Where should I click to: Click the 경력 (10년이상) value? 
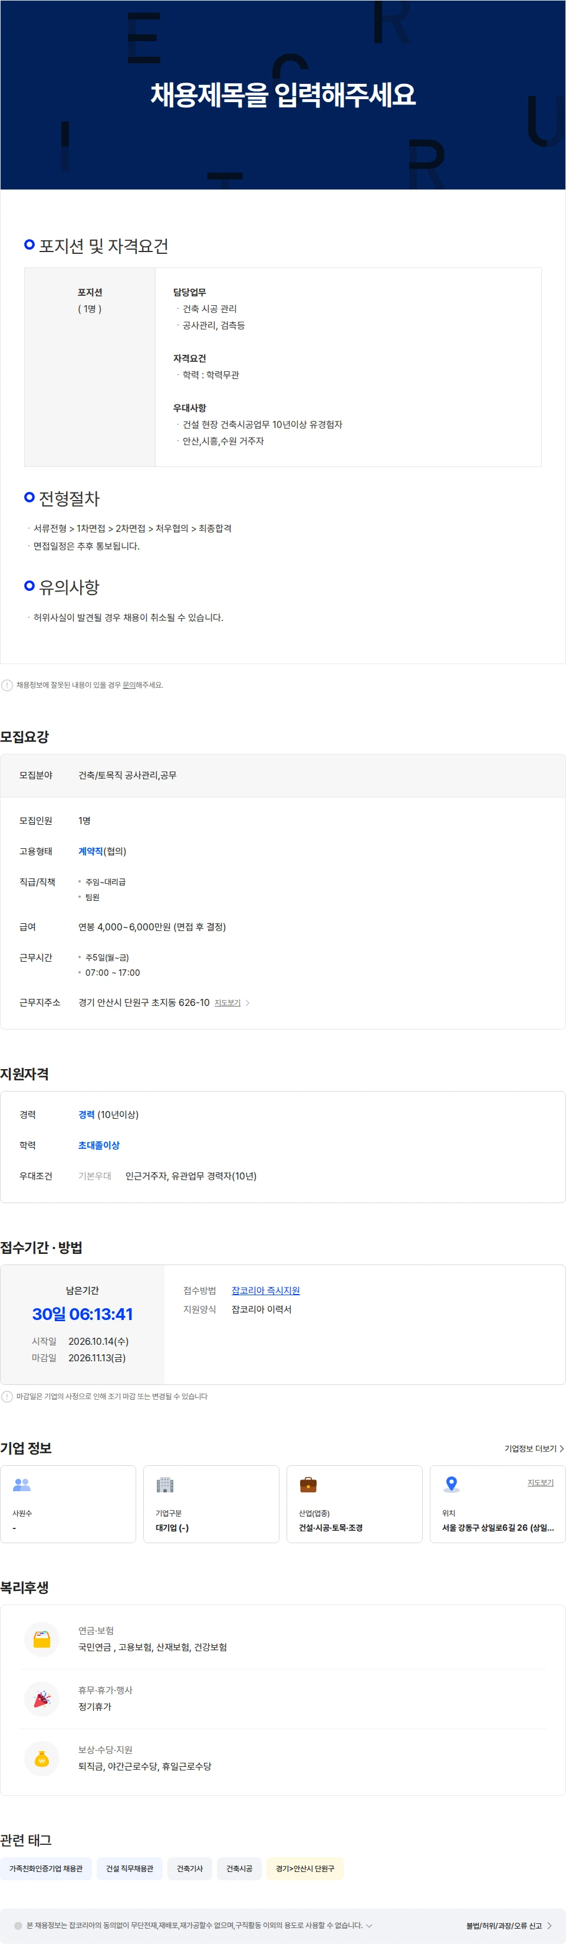coord(108,1115)
